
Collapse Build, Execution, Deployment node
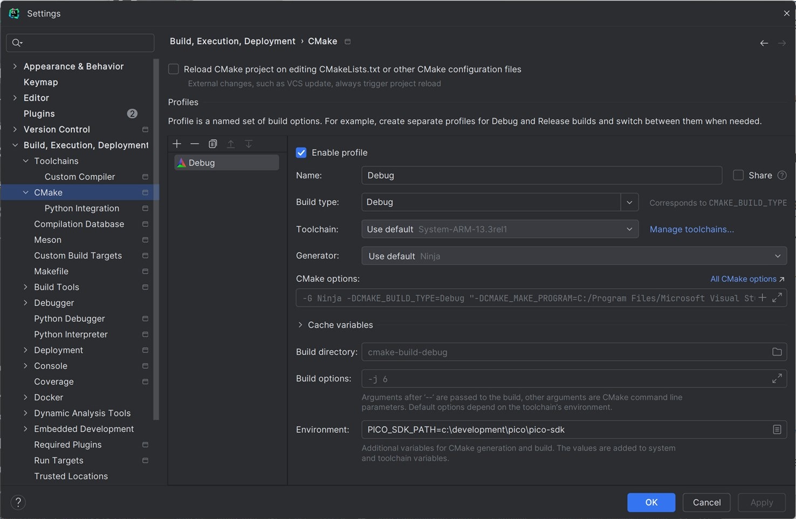[15, 145]
